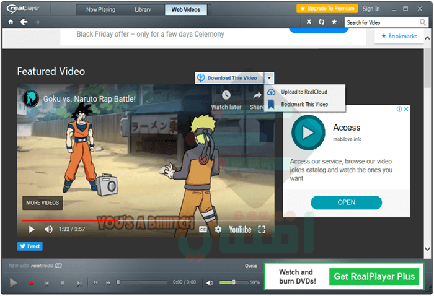Click the Black Friday offer banner text

tap(150, 34)
